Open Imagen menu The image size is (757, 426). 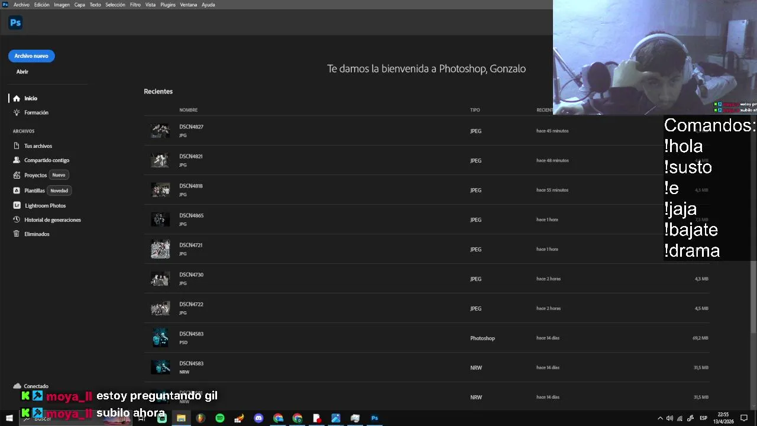[62, 5]
